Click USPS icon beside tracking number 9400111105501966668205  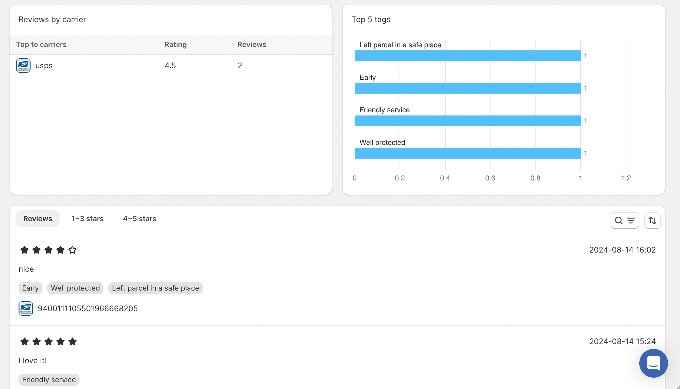point(26,309)
